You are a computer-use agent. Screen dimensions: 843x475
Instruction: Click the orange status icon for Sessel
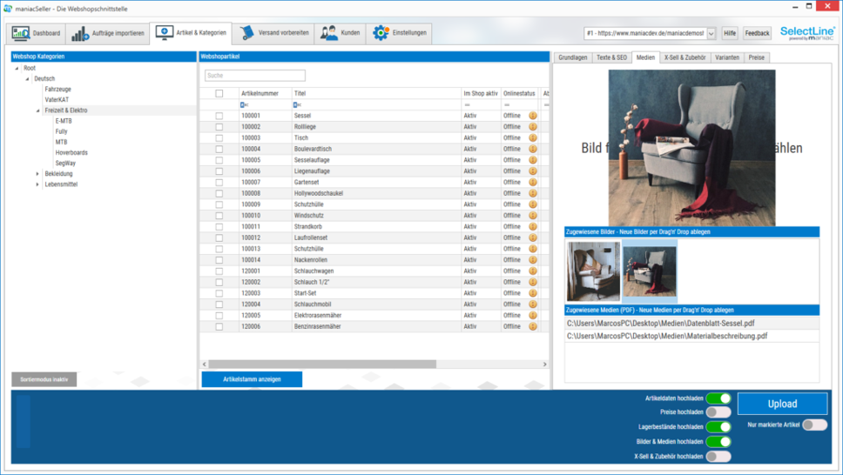(x=533, y=116)
